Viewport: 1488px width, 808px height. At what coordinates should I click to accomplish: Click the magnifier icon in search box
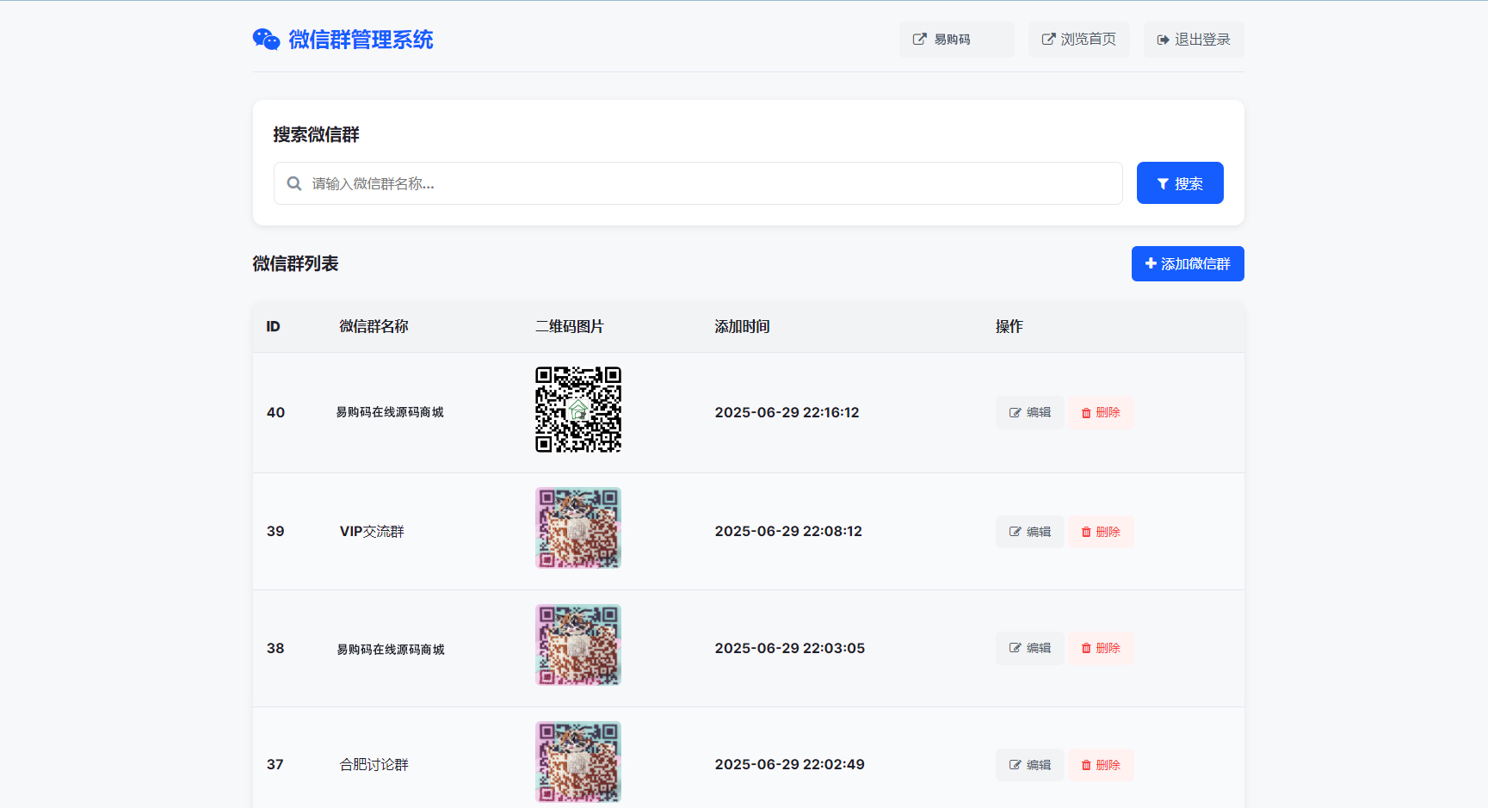coord(294,183)
